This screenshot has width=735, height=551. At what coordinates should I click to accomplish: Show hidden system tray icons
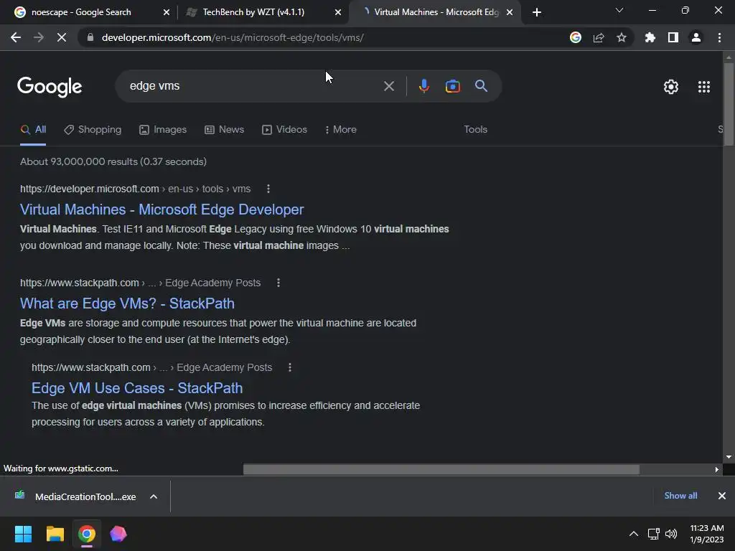point(633,534)
